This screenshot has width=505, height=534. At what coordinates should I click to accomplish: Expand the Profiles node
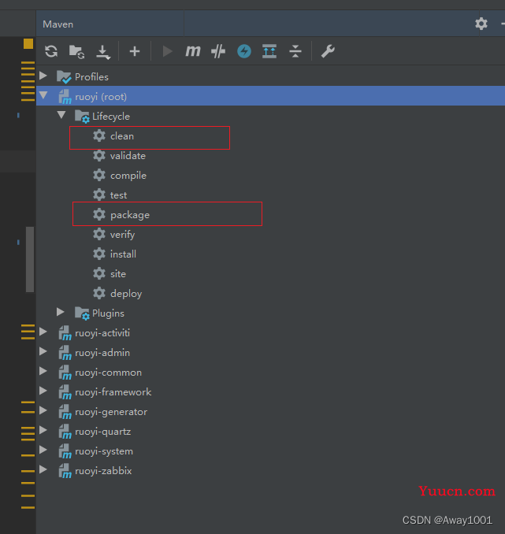pos(43,76)
